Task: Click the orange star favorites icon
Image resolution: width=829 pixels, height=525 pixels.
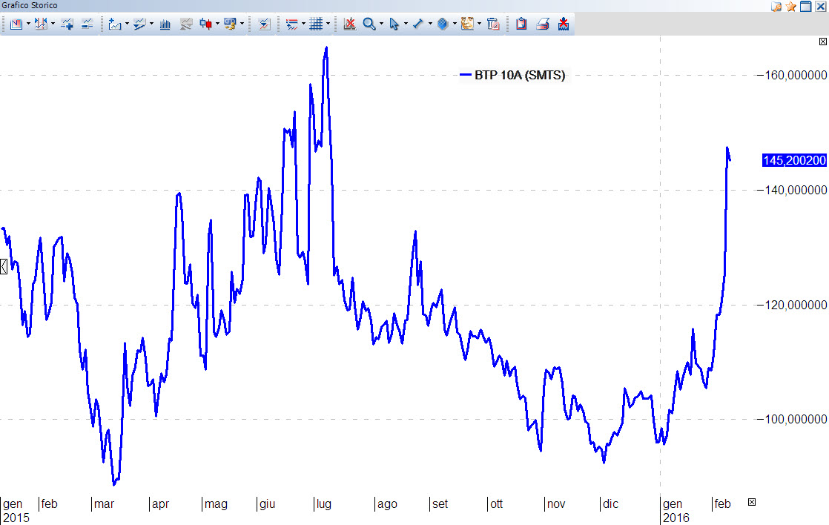Action: 791,7
